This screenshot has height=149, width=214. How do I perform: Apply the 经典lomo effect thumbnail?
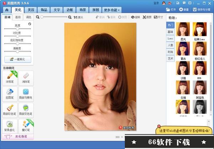click(200, 29)
